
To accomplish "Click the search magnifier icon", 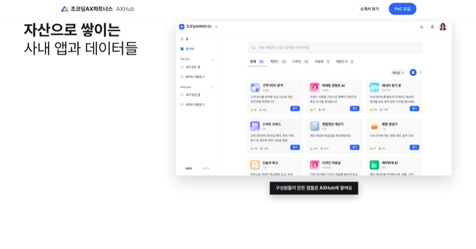I will 253,48.
